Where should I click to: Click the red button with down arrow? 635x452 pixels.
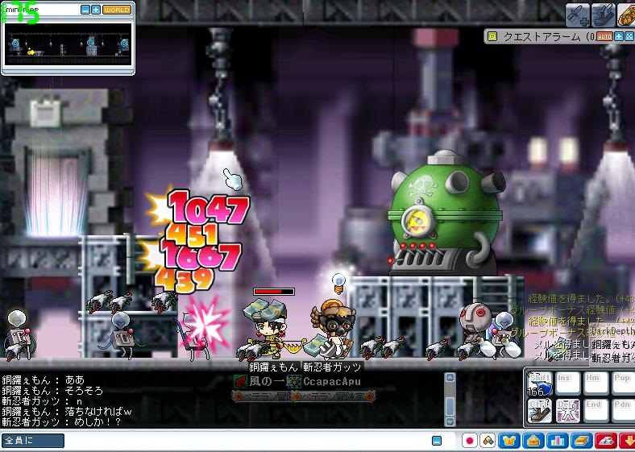(x=627, y=441)
